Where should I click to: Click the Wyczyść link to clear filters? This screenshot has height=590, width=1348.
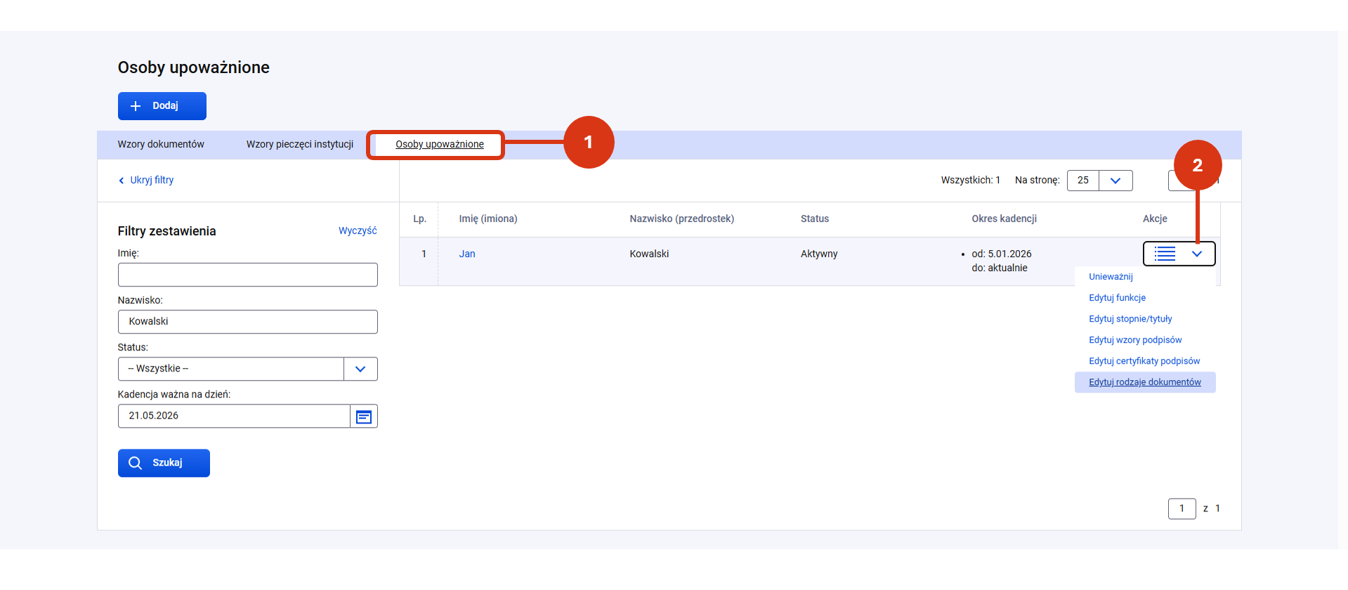[x=358, y=231]
